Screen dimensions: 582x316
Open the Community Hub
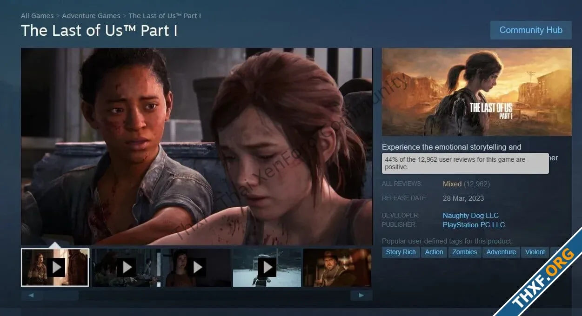(x=531, y=30)
